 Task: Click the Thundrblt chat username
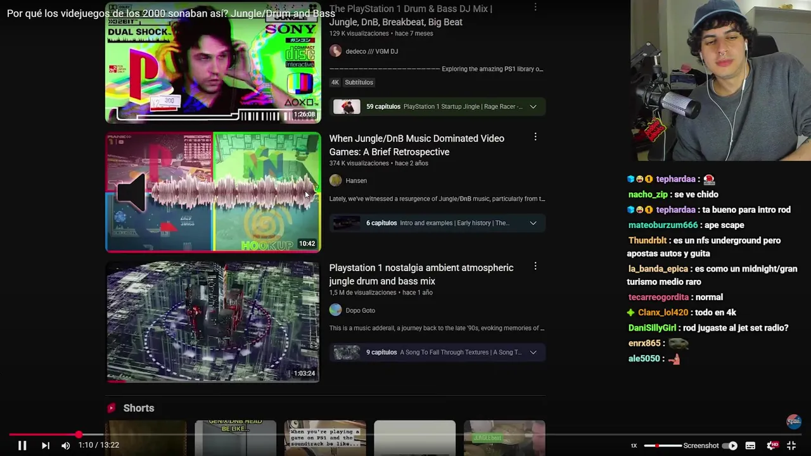coord(648,241)
